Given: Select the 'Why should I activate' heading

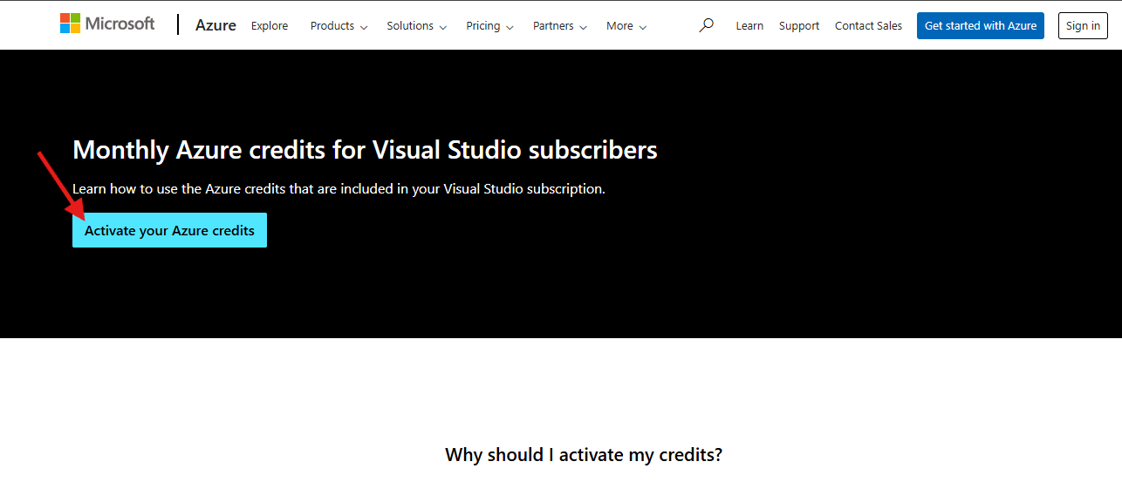Looking at the screenshot, I should coord(584,454).
